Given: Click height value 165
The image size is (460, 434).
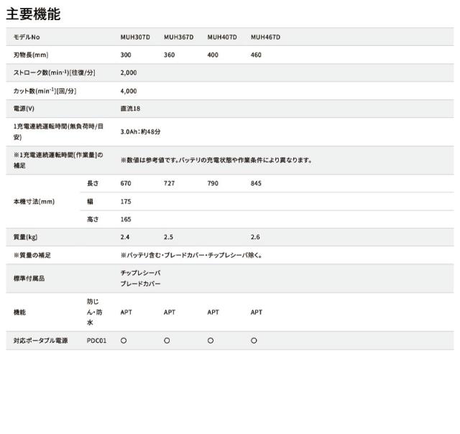Looking at the screenshot, I should coord(126,219).
